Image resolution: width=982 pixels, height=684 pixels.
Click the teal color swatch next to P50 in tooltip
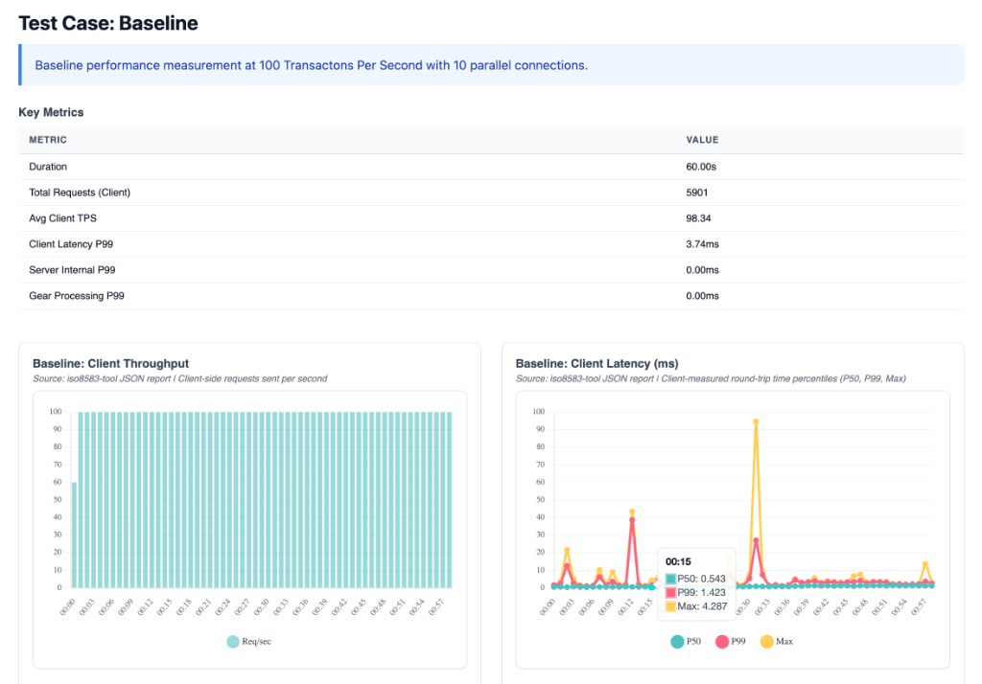[x=669, y=580]
